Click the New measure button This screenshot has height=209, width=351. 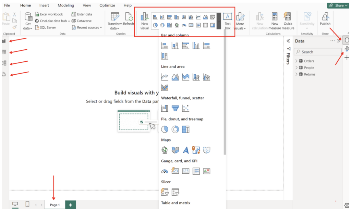[274, 20]
